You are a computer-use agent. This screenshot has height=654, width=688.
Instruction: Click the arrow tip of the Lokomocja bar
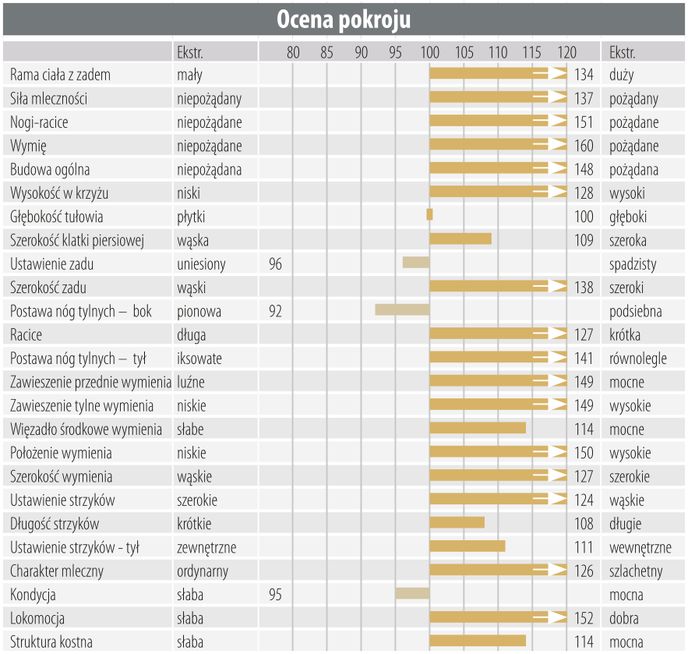557,617
